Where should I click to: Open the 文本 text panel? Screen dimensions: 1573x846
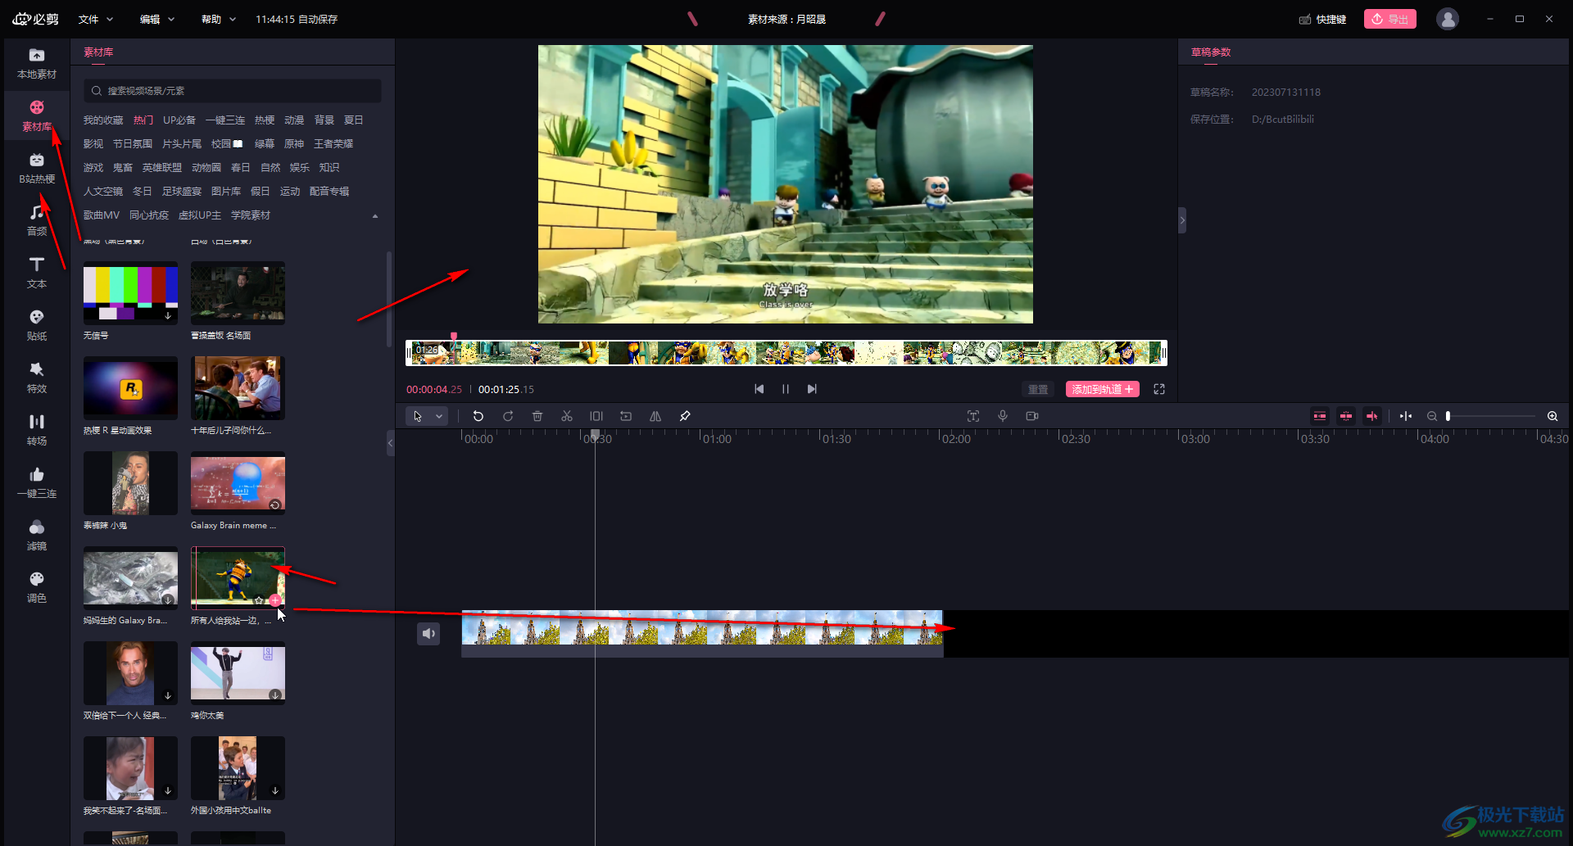pos(37,273)
